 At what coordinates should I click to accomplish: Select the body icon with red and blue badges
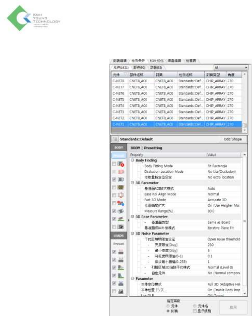click(x=121, y=203)
